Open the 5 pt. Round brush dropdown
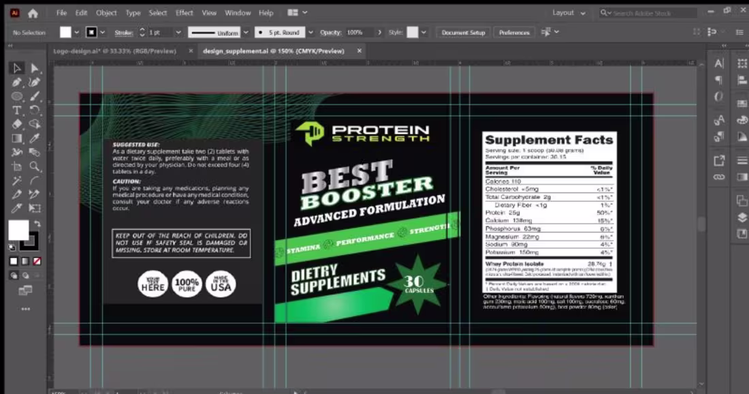Viewport: 749px width, 394px height. [310, 31]
